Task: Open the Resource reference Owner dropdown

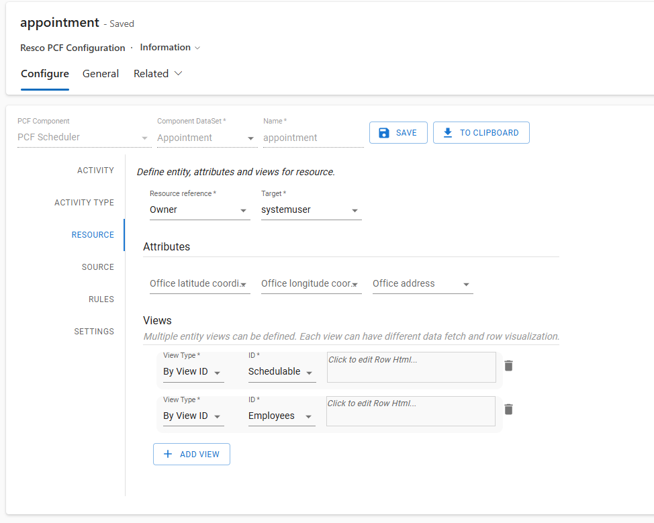Action: 199,210
